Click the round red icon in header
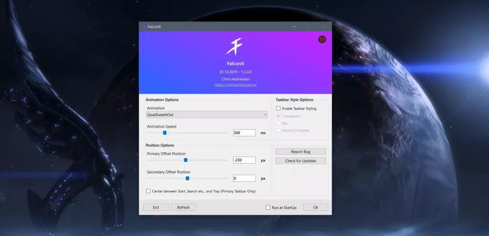This screenshot has width=489, height=236. click(x=322, y=39)
